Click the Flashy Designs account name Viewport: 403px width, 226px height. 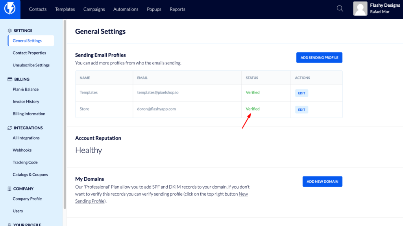pyautogui.click(x=385, y=5)
